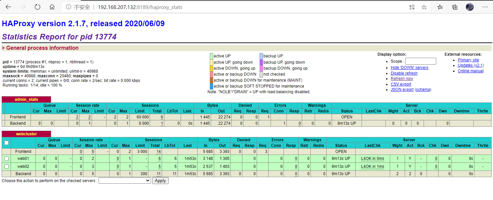The image size is (493, 200).
Task: Click the Apply button
Action: point(160,181)
